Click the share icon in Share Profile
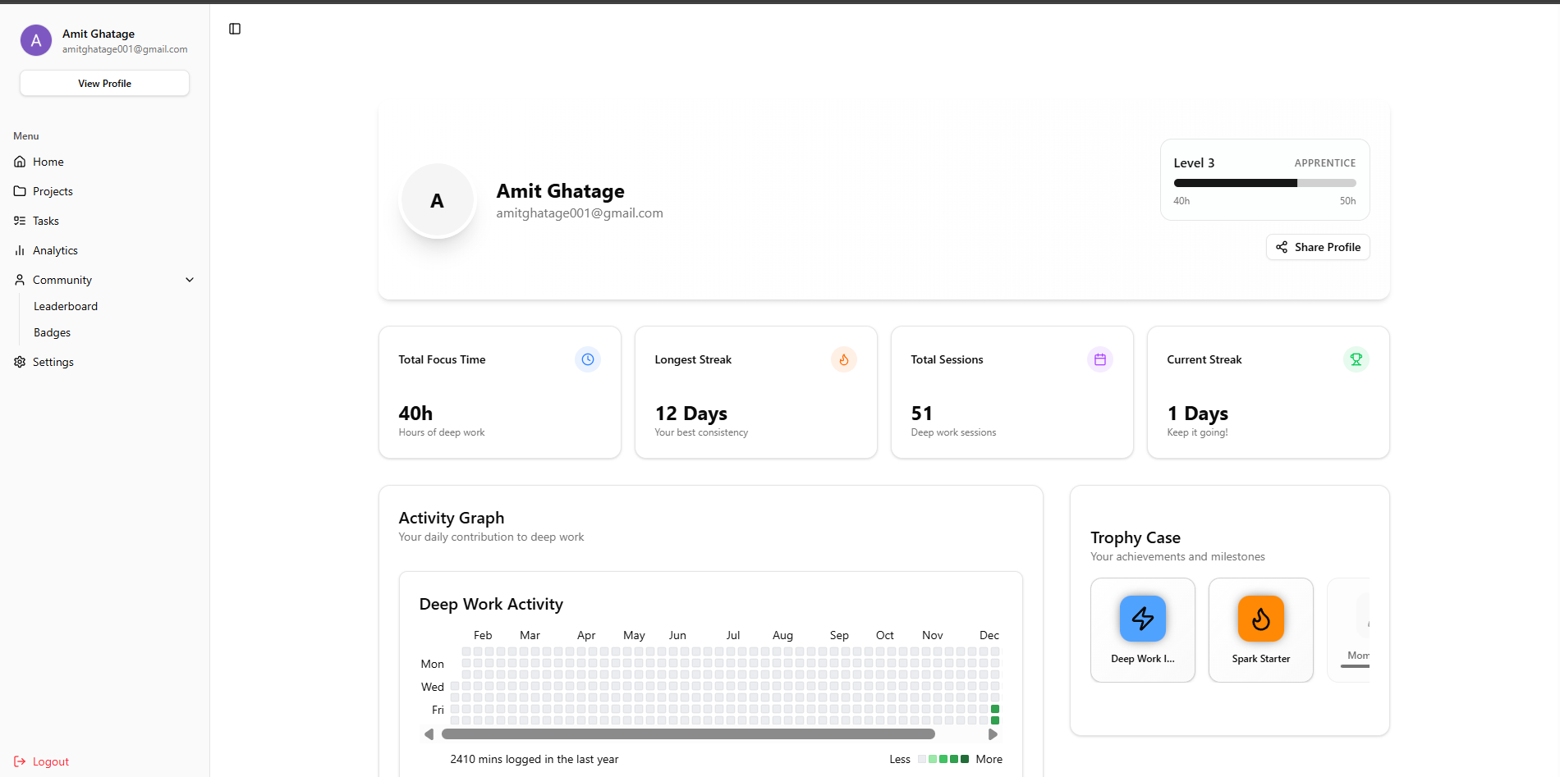1560x777 pixels. coord(1282,247)
